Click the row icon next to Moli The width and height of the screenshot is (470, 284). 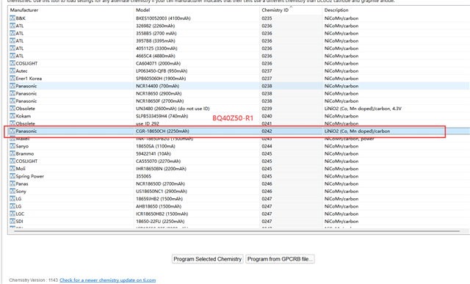click(x=12, y=169)
